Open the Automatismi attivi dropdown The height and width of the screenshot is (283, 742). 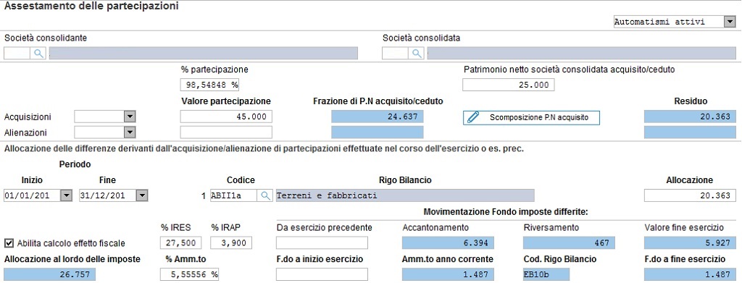coord(728,22)
